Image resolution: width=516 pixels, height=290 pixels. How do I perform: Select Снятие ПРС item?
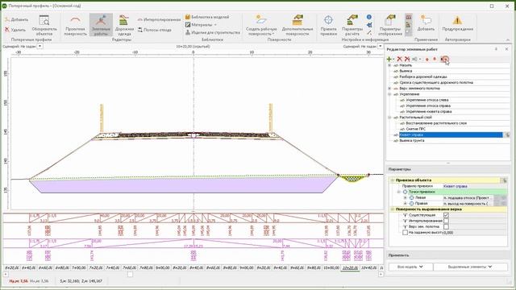[x=415, y=129]
